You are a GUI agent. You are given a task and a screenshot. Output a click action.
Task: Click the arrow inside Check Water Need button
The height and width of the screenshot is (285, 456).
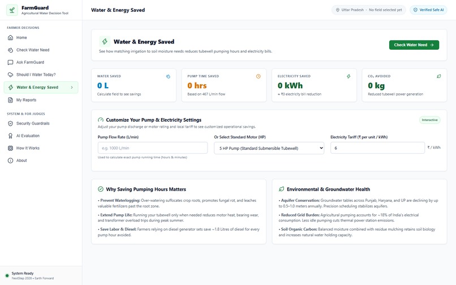[432, 45]
